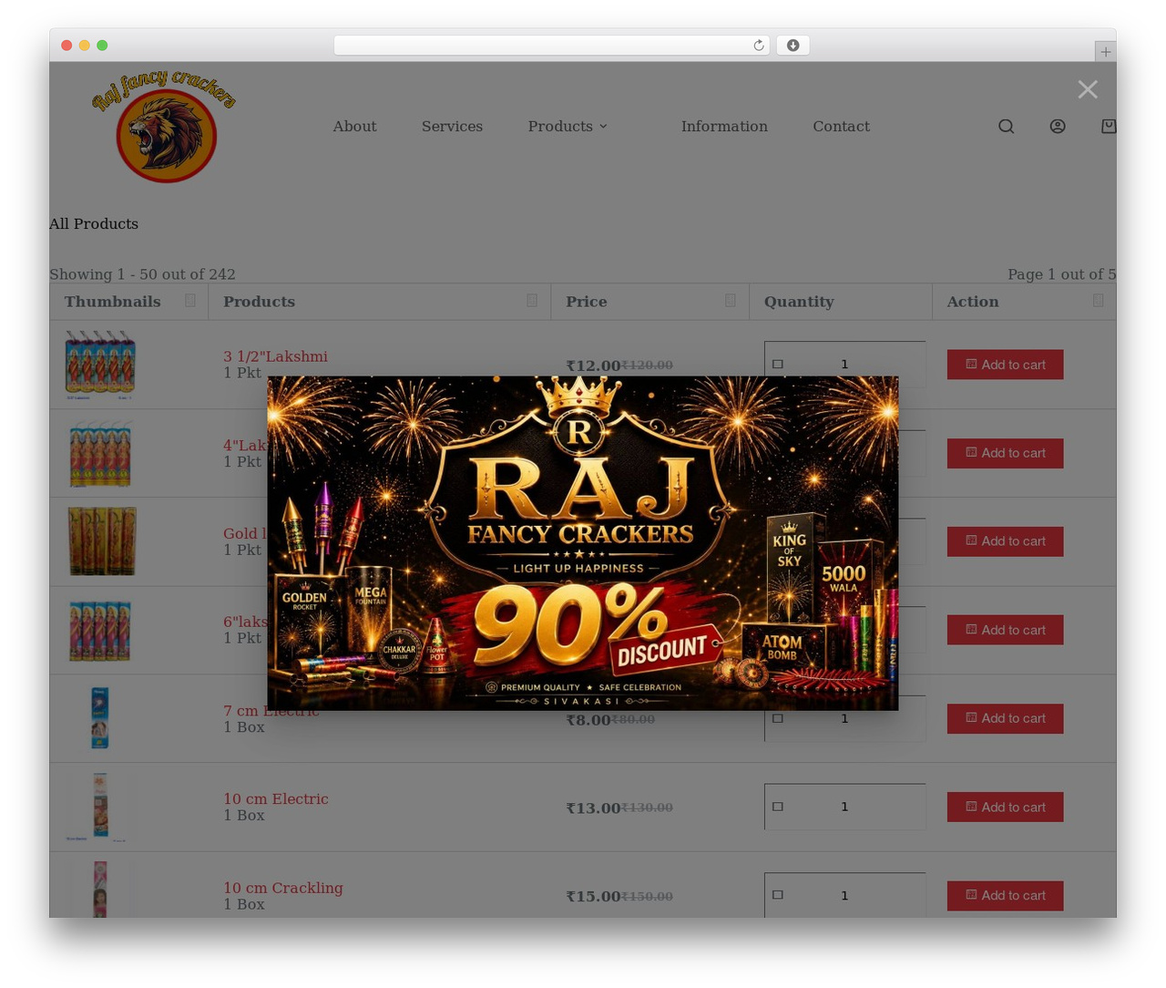Click the struck-through ₹150.00 original price
The image size is (1166, 988).
tap(647, 897)
